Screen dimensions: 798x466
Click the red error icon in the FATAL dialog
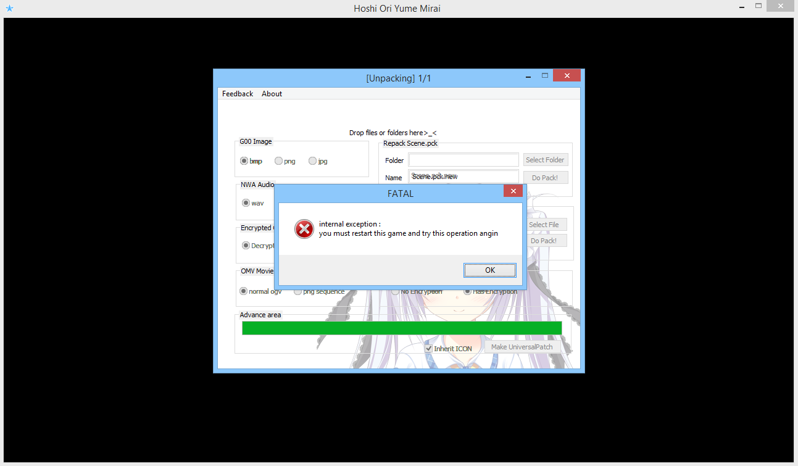click(x=304, y=229)
